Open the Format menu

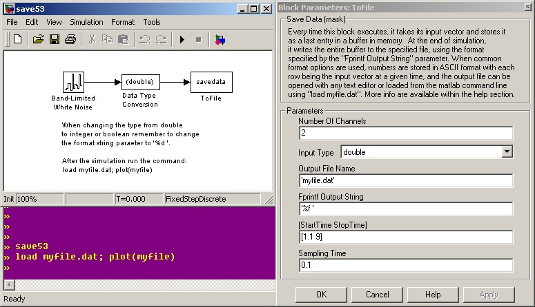coord(123,22)
